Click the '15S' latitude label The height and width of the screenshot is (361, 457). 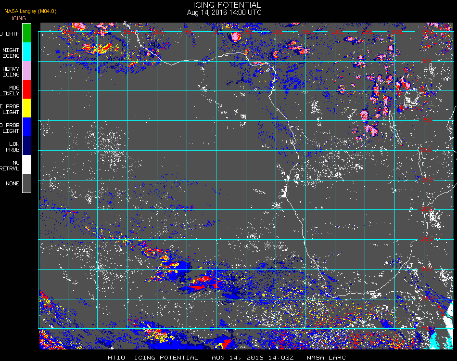427,180
